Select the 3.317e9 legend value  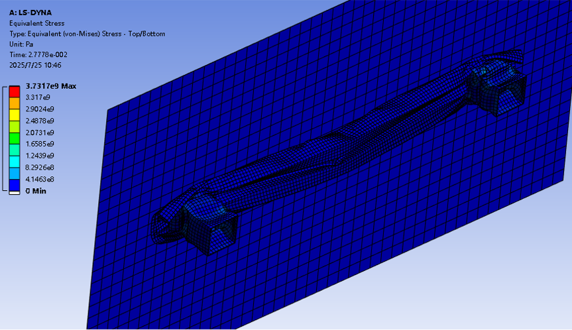tap(38, 97)
